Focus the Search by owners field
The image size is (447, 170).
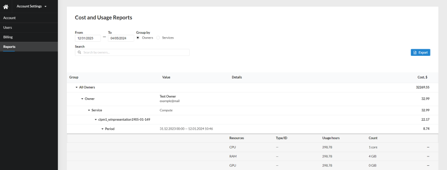(132, 52)
